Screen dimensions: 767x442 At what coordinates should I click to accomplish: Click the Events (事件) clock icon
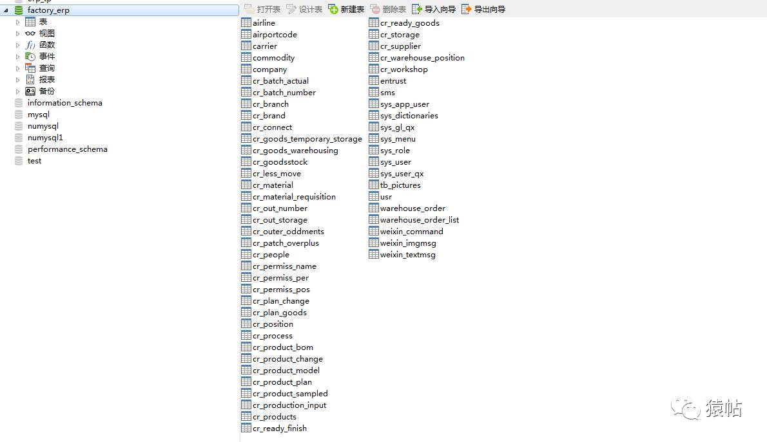coord(30,57)
